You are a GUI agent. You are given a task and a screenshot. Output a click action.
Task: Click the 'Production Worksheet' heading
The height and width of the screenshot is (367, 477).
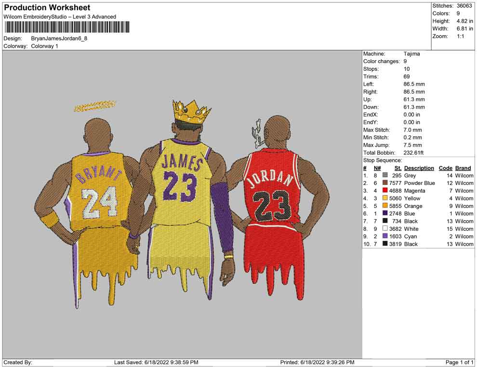click(x=47, y=8)
